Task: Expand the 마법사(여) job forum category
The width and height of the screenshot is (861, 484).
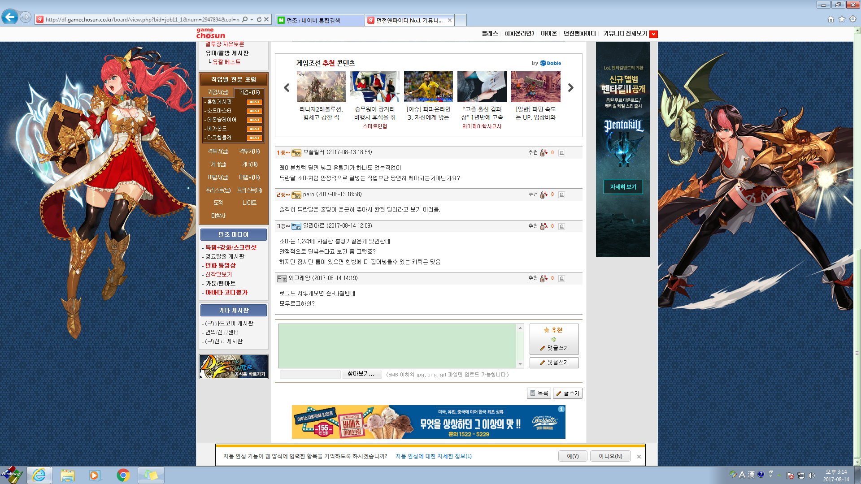Action: [x=249, y=177]
